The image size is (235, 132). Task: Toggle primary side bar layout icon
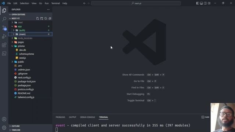[198, 3]
